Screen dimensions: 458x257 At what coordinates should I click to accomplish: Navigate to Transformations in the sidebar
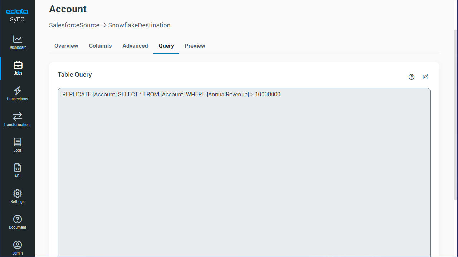(x=18, y=119)
